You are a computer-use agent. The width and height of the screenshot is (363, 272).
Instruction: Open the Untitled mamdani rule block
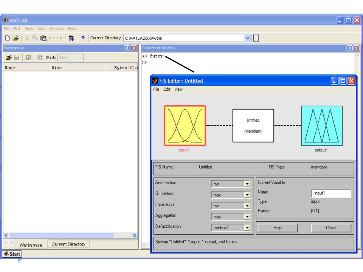coord(253,125)
